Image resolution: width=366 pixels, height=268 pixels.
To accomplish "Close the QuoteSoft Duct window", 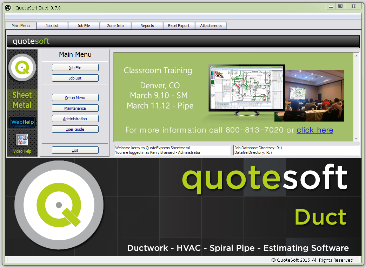I will (x=354, y=6).
